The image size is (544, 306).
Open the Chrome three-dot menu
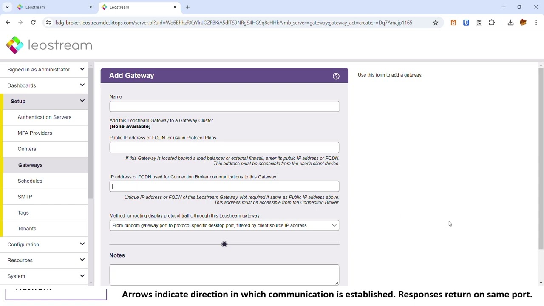[536, 23]
